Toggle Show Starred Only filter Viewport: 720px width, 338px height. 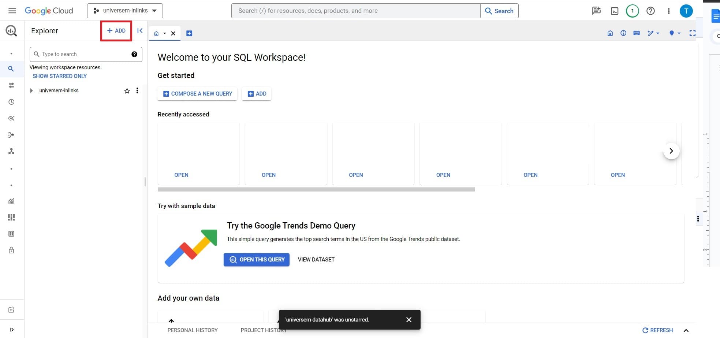60,76
